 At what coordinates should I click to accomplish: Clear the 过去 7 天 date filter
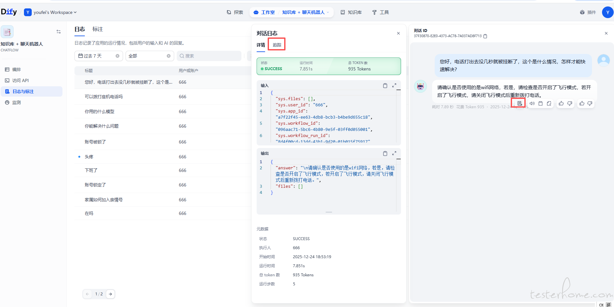tap(117, 56)
